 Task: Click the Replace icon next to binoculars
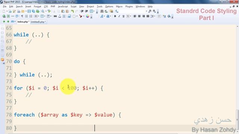(106, 11)
